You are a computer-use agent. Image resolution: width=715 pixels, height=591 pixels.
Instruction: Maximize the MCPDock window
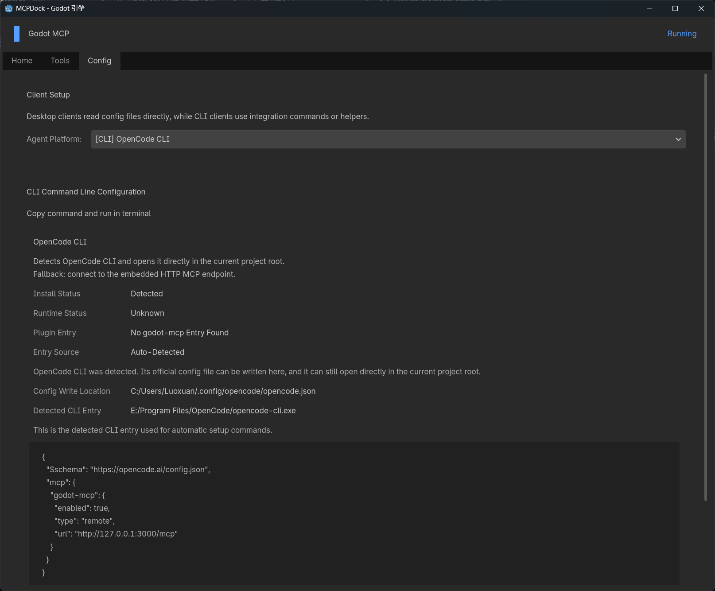675,8
